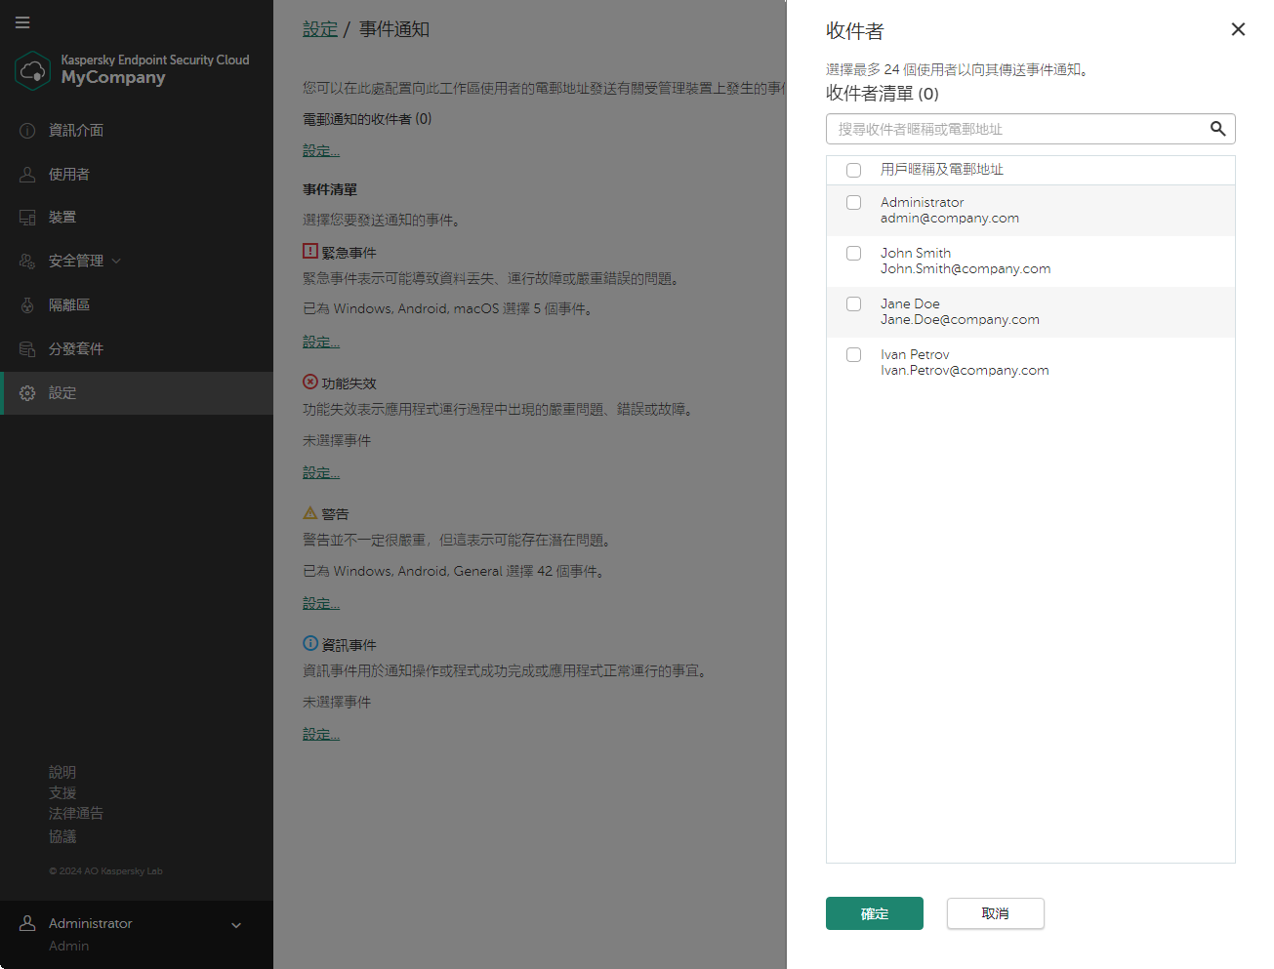
Task: Check the Administrator recipient checkbox
Action: pyautogui.click(x=853, y=202)
